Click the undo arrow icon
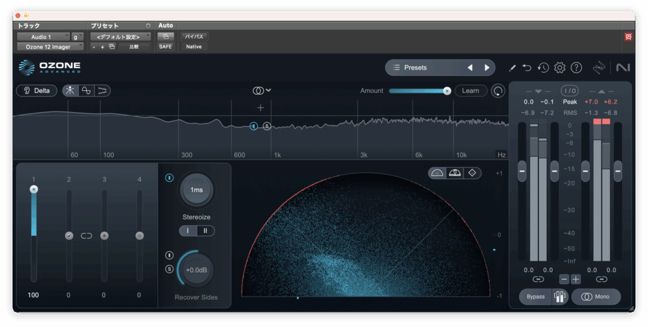The width and height of the screenshot is (648, 327). [x=527, y=68]
